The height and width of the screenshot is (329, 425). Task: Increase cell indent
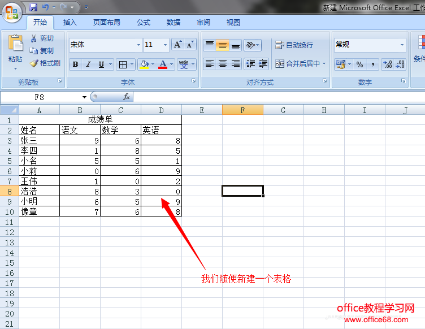pyautogui.click(x=263, y=64)
